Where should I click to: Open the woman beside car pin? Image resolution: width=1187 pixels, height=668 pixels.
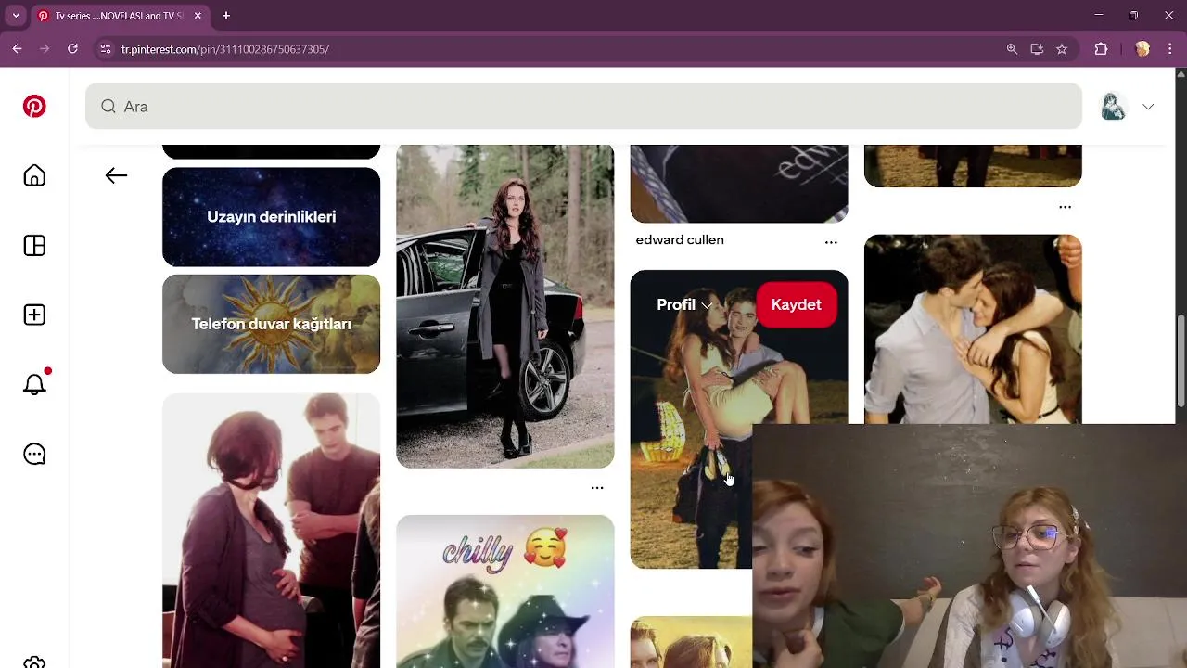[x=504, y=306]
